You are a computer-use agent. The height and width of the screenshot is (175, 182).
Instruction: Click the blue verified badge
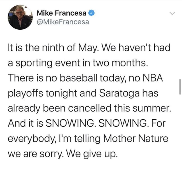[92, 13]
